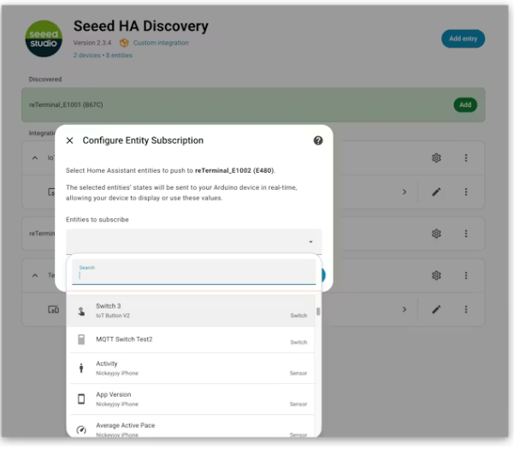Screen dimensions: 514x449
Task: Select the Activity sensor entity
Action: pyautogui.click(x=192, y=369)
